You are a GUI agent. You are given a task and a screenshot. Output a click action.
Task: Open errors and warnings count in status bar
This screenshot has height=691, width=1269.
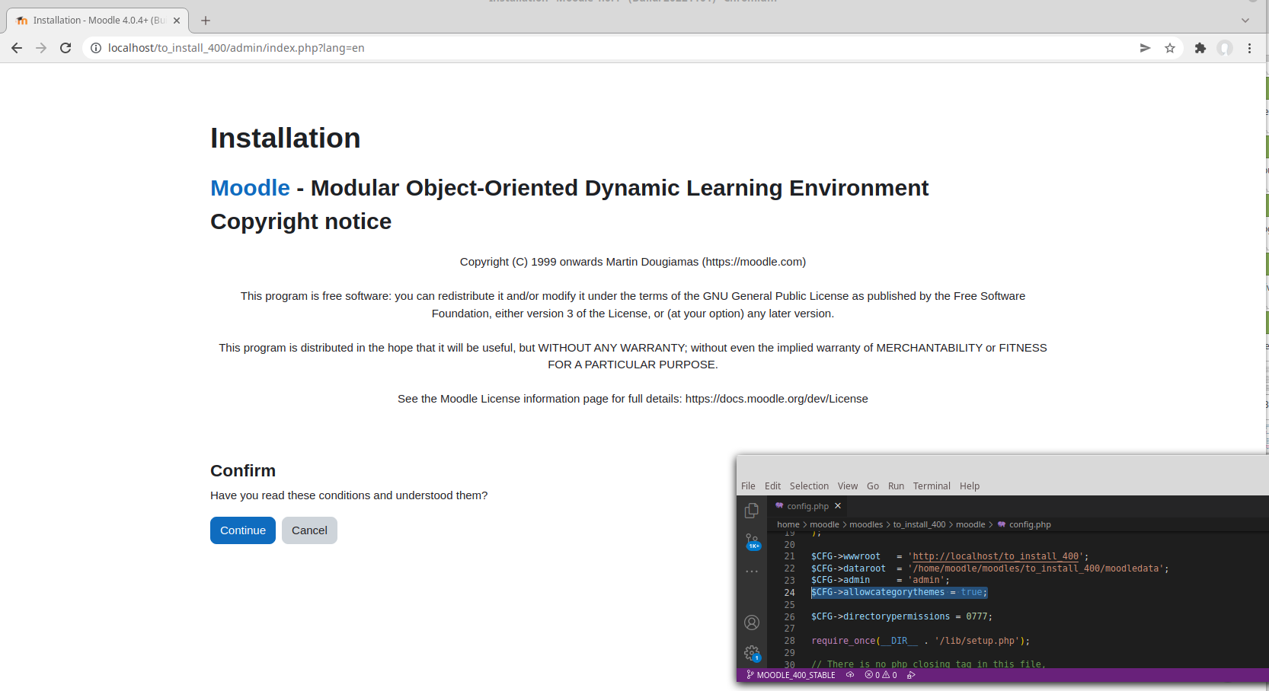(x=881, y=675)
